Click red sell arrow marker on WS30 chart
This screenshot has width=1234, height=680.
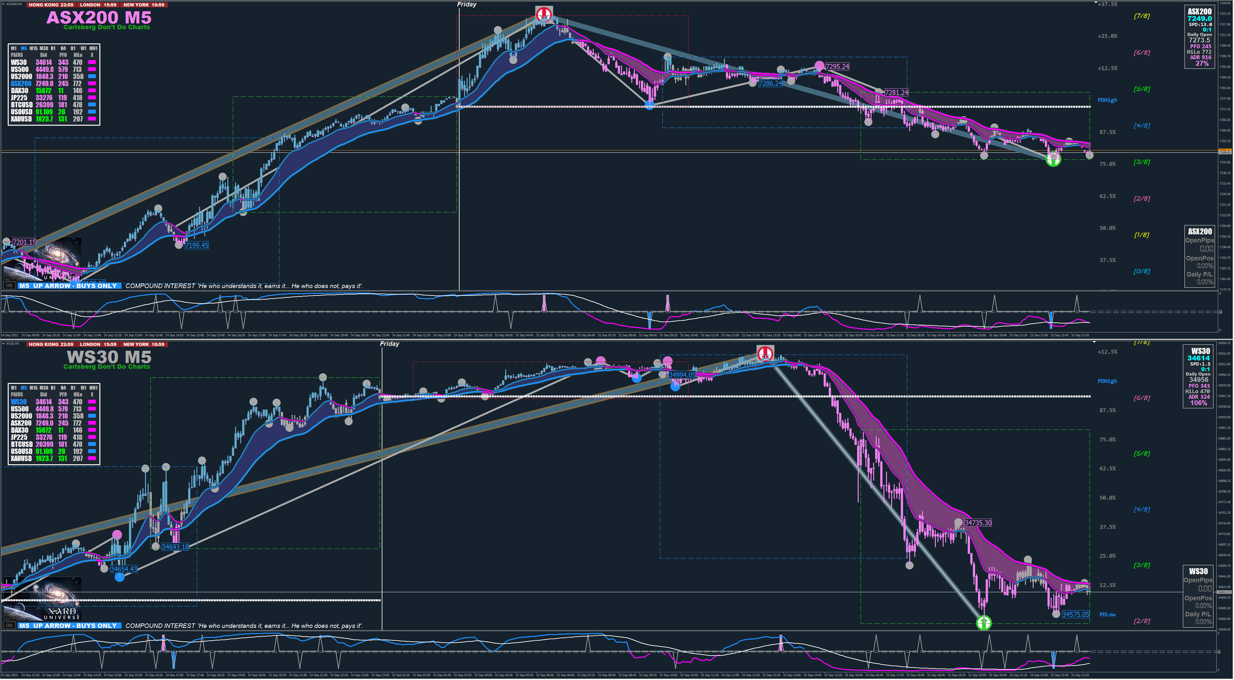click(x=765, y=354)
